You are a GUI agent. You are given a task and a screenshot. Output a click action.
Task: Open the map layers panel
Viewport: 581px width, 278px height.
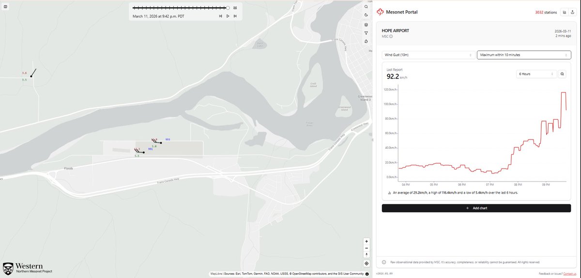point(367,25)
